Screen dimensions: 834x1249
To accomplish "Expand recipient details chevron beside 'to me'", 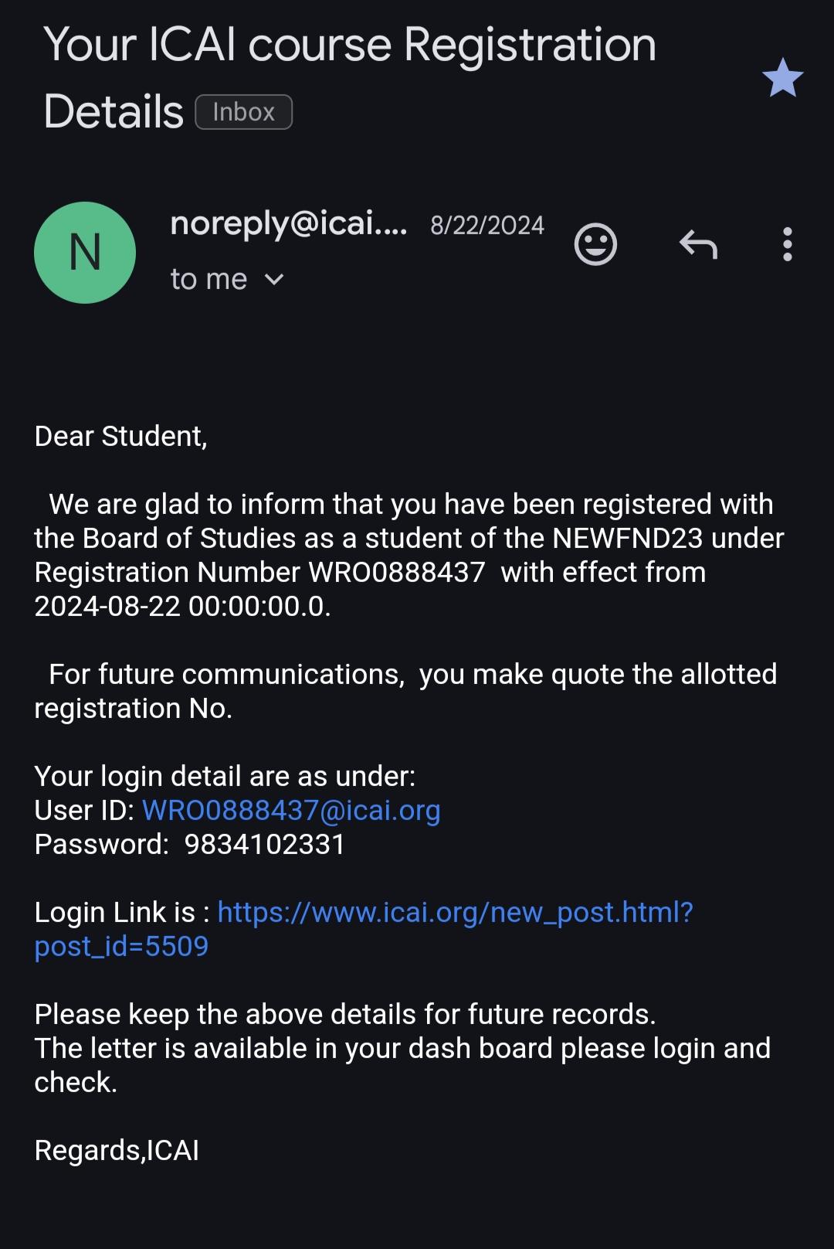I will tap(274, 280).
